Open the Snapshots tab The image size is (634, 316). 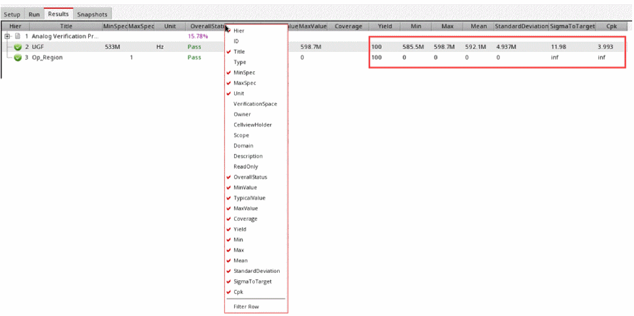[x=93, y=14]
